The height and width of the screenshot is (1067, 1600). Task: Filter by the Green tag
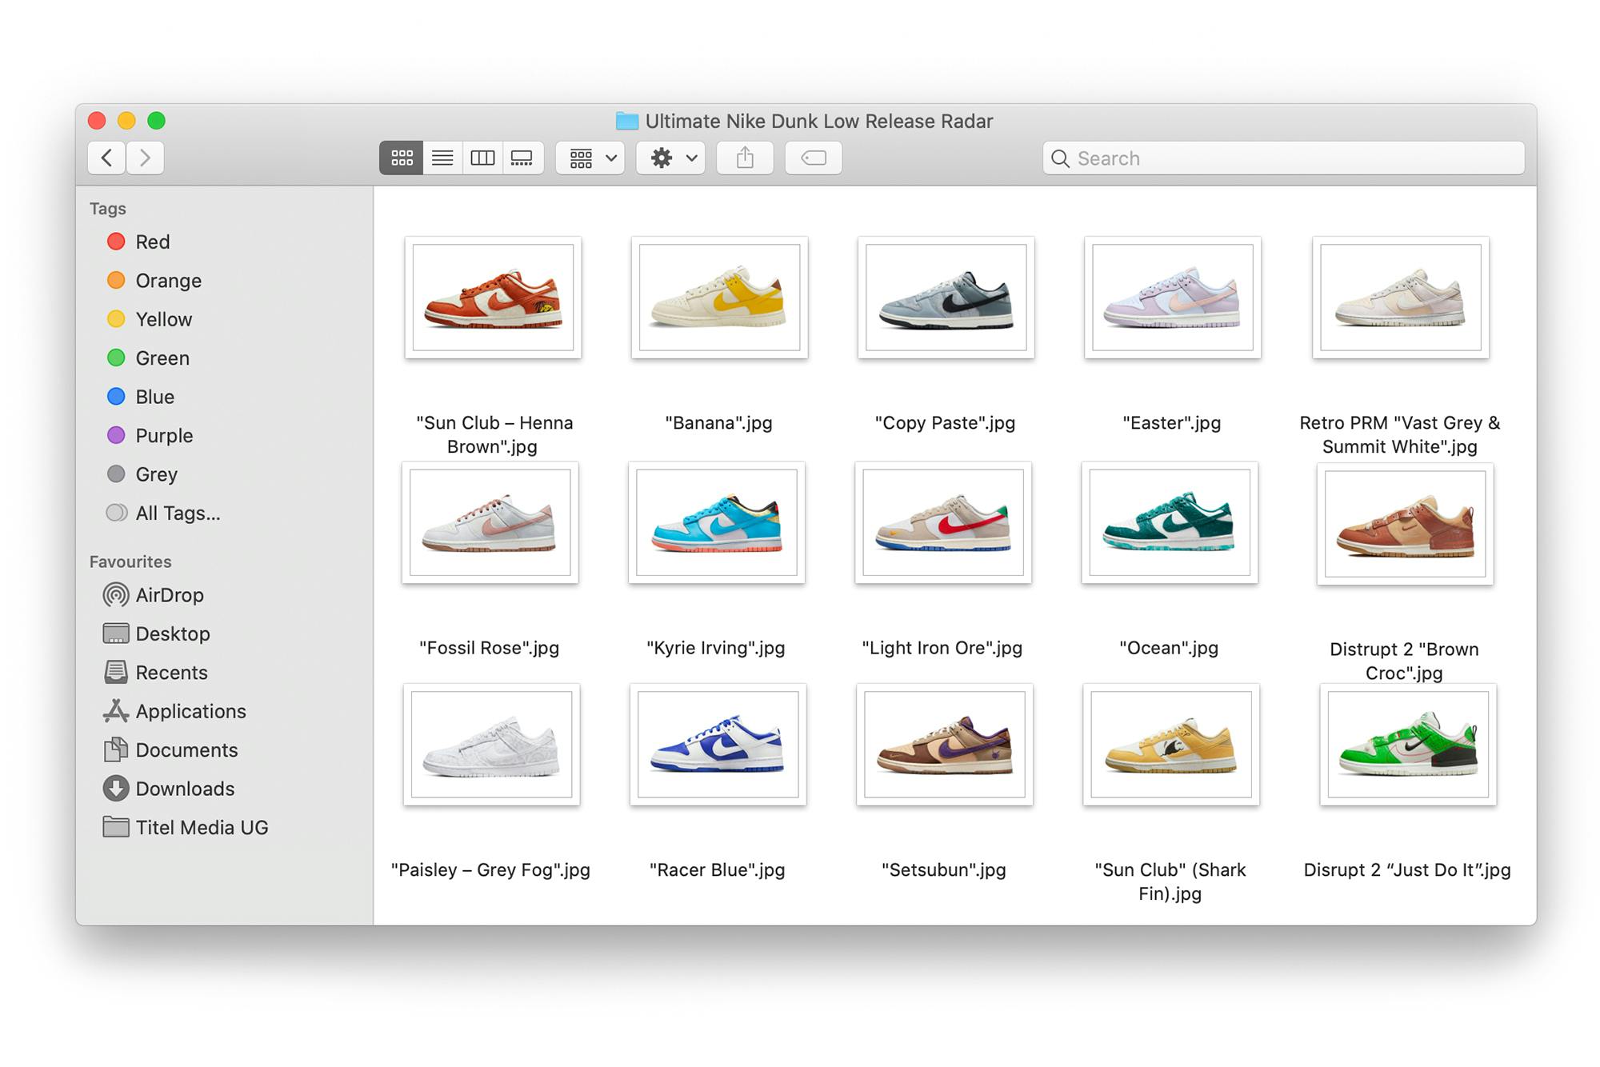tap(162, 358)
